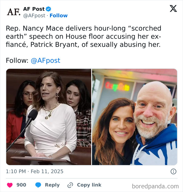Viewport: 183px width, 192px height.
Task: Click the blue reply bubble icon
Action: tap(38, 185)
